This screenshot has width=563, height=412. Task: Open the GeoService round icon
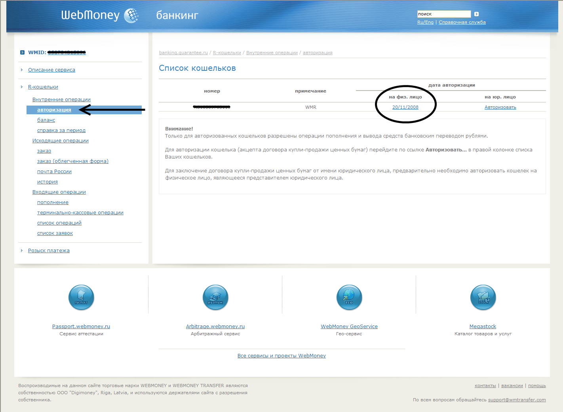(x=349, y=297)
